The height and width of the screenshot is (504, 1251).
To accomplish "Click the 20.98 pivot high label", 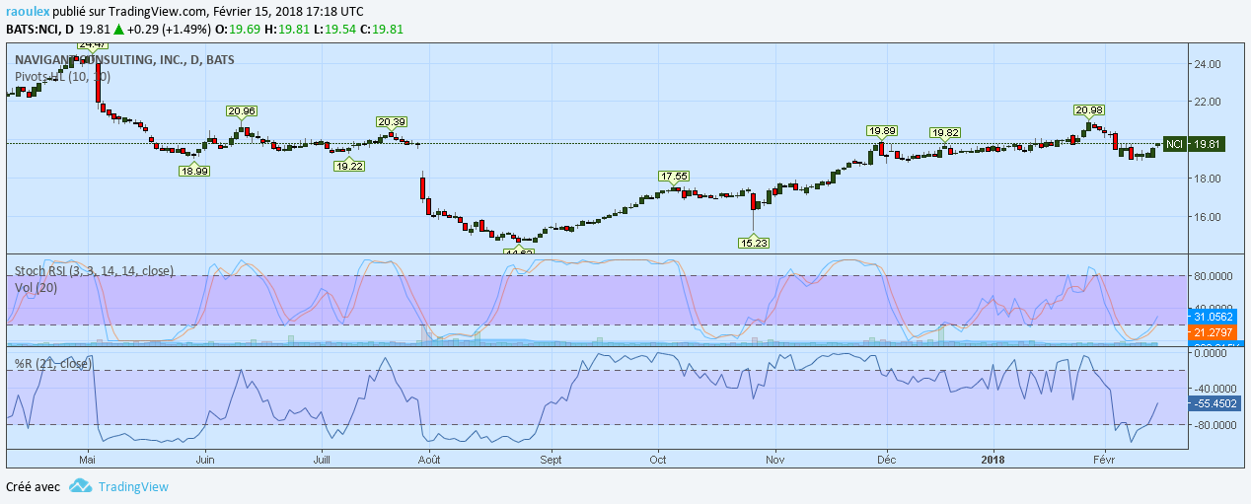I will coord(1089,109).
